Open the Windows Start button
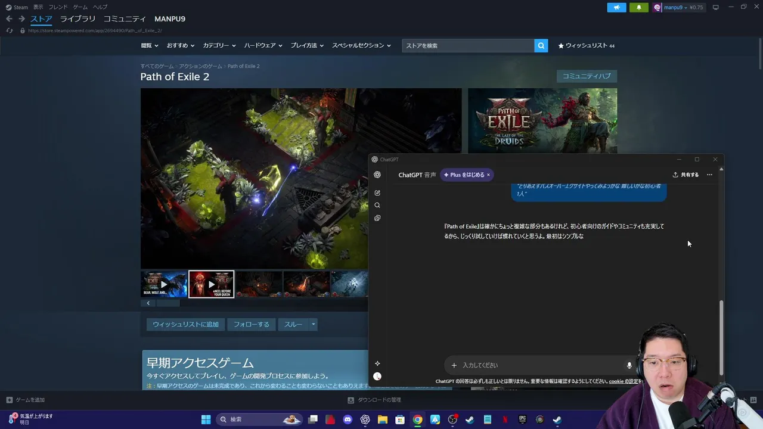 206,419
